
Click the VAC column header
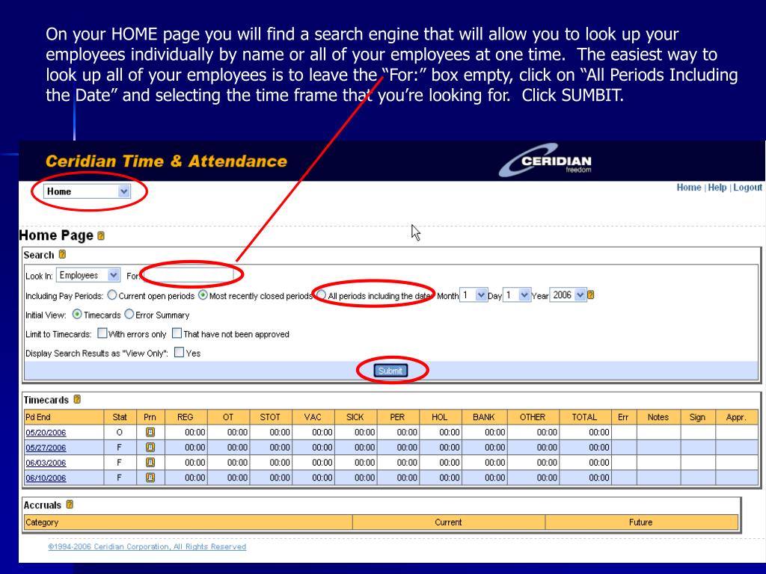pyautogui.click(x=313, y=417)
